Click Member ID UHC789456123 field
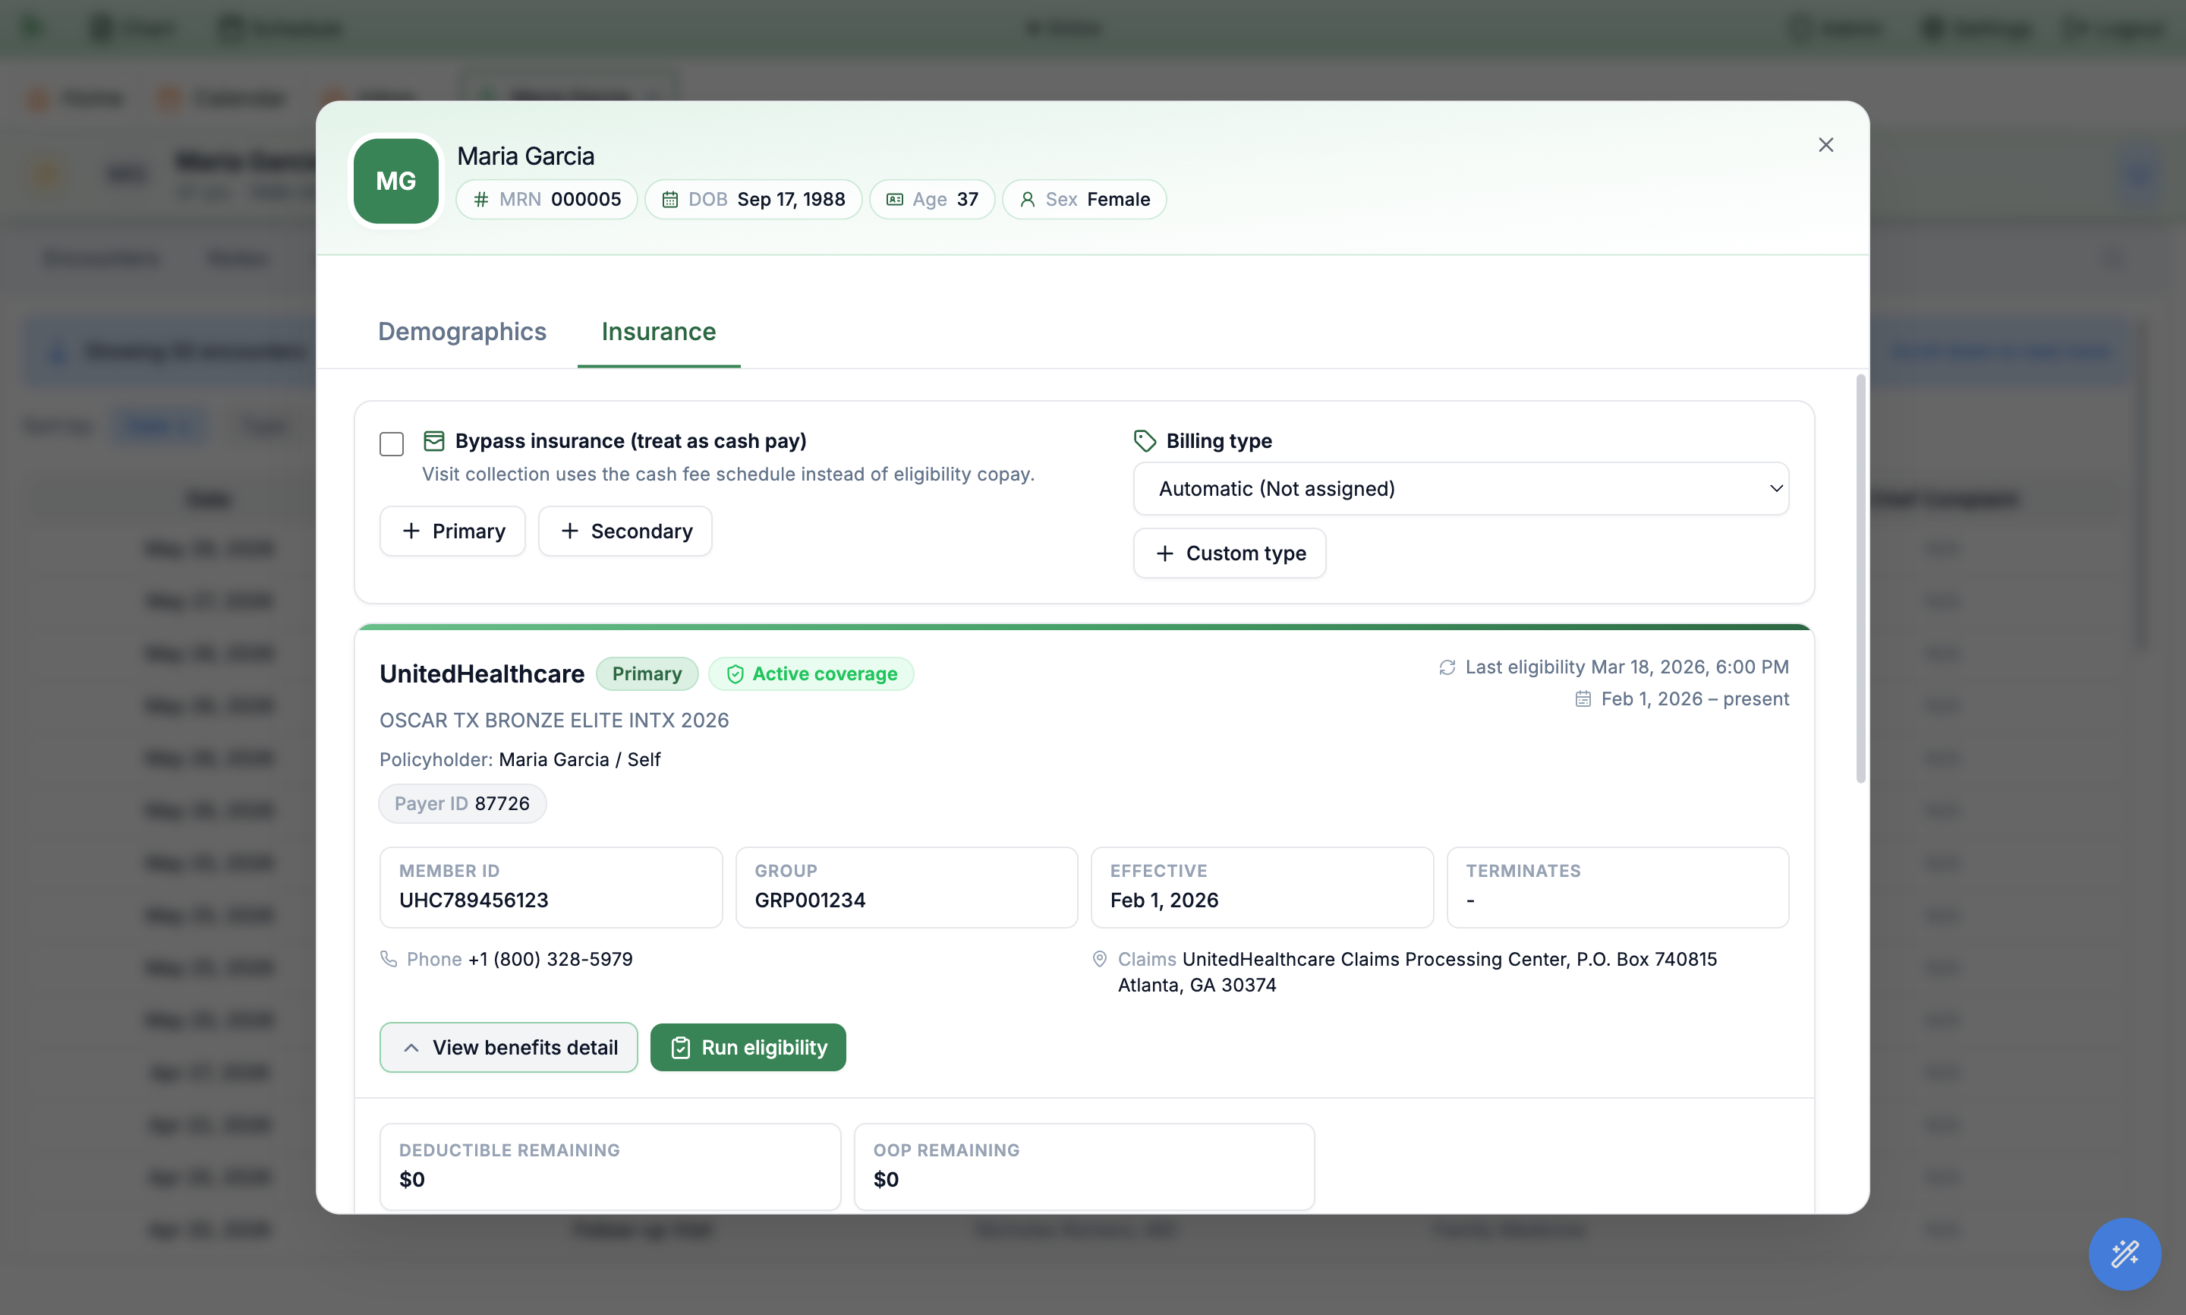 [x=551, y=887]
